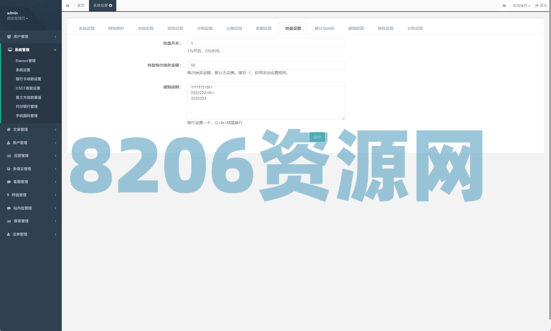Screen dimensions: 551x331
Task: Click the monitor icon beside 系统管理
Action: [x=10, y=50]
